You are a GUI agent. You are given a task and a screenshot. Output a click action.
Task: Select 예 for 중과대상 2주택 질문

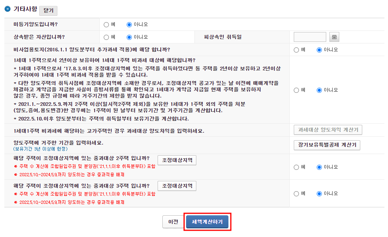click(x=295, y=167)
